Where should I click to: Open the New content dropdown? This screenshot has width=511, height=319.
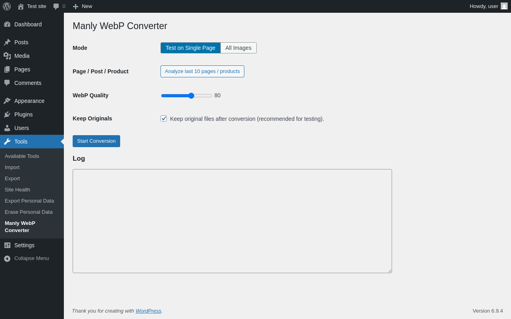click(x=82, y=6)
